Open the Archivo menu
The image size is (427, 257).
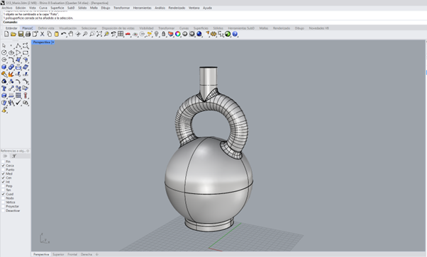point(7,8)
